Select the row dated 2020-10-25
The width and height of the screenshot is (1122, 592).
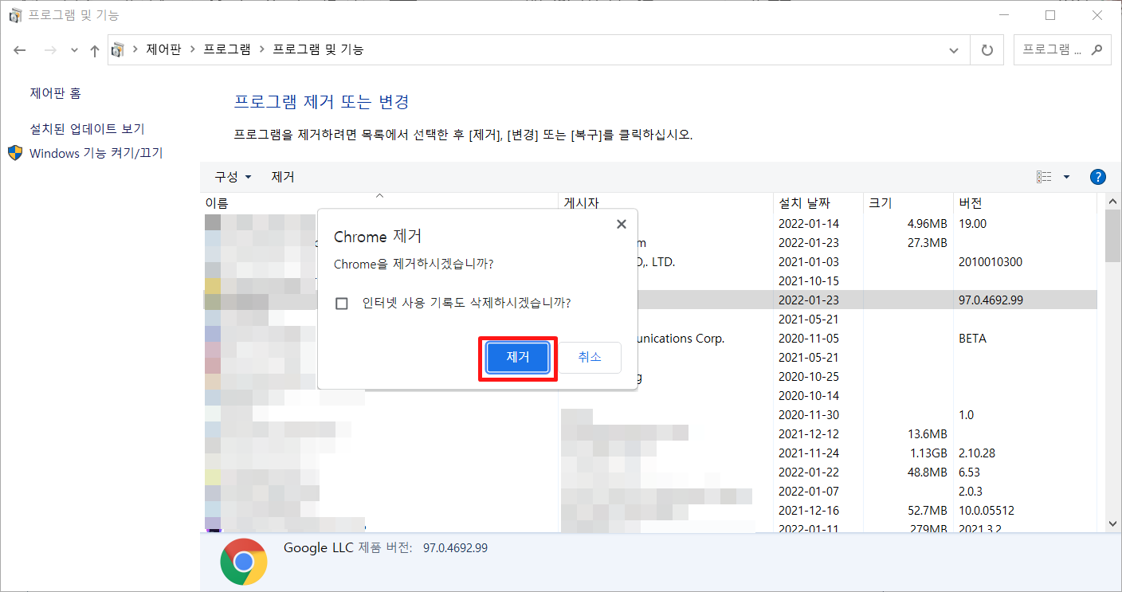pos(649,377)
